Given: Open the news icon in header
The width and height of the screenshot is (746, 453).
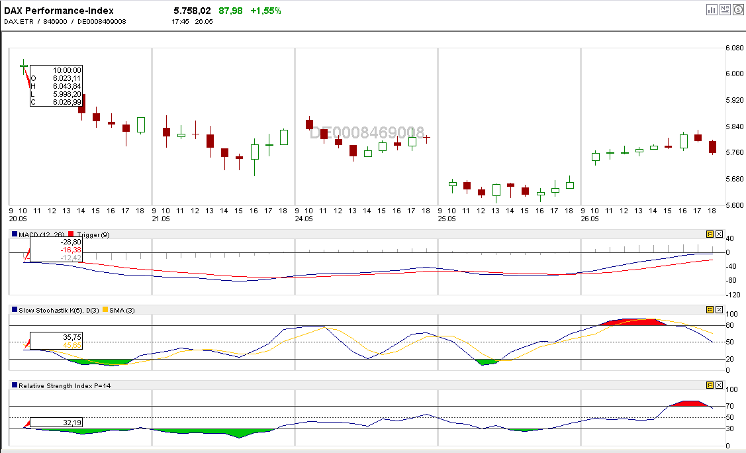Looking at the screenshot, I should pos(725,9).
